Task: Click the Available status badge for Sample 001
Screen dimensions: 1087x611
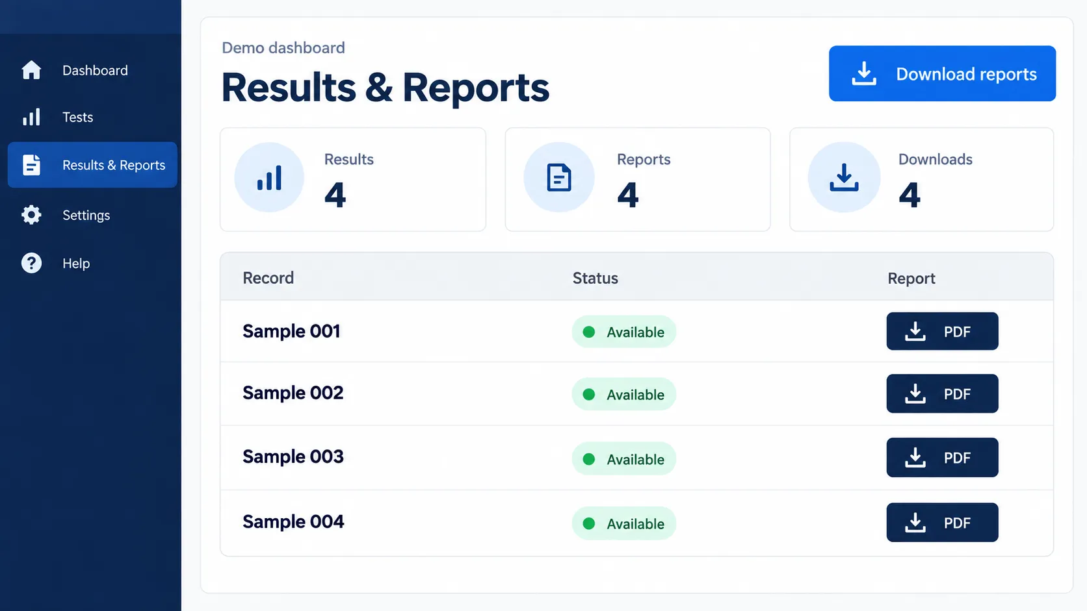Action: point(624,332)
